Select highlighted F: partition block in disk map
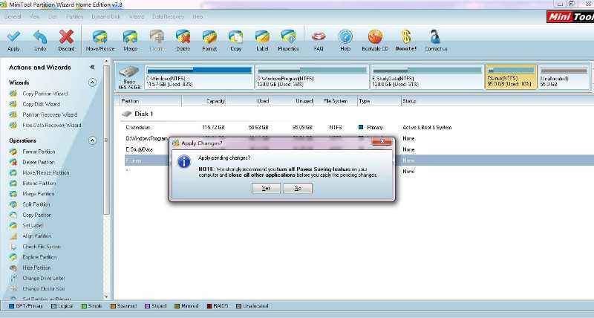This screenshot has width=594, height=318. coord(511,77)
